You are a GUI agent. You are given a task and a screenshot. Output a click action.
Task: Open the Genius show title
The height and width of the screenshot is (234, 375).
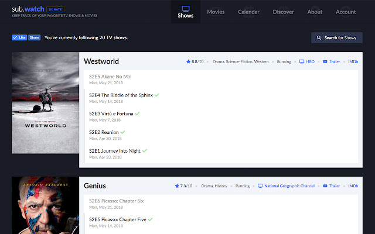point(95,186)
